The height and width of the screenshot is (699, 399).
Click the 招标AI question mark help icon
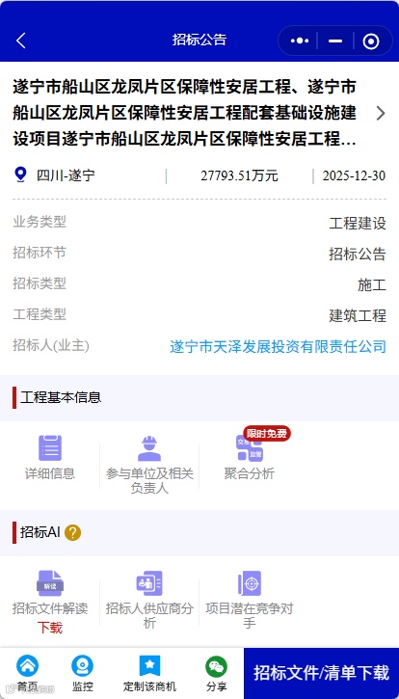(72, 533)
